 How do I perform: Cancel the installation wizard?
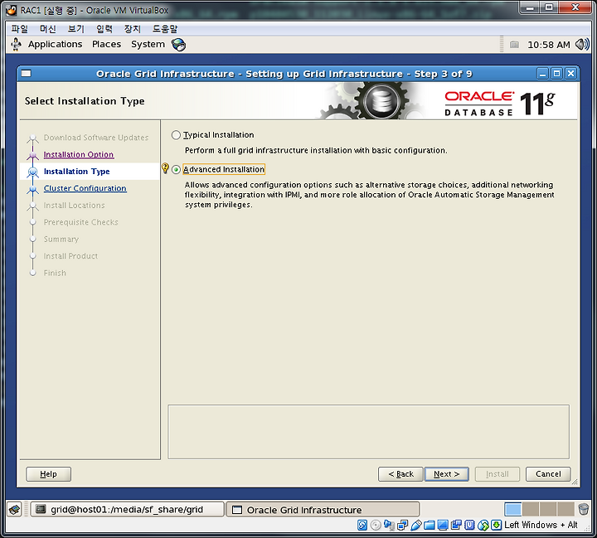[x=548, y=474]
